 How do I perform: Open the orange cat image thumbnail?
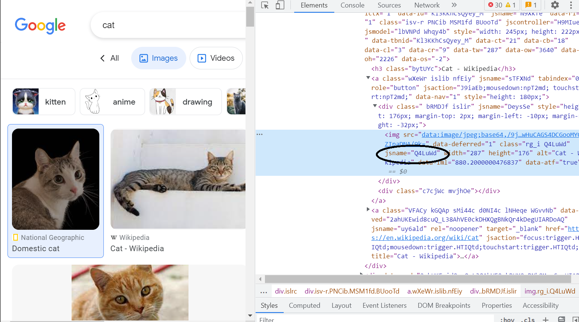[130, 292]
